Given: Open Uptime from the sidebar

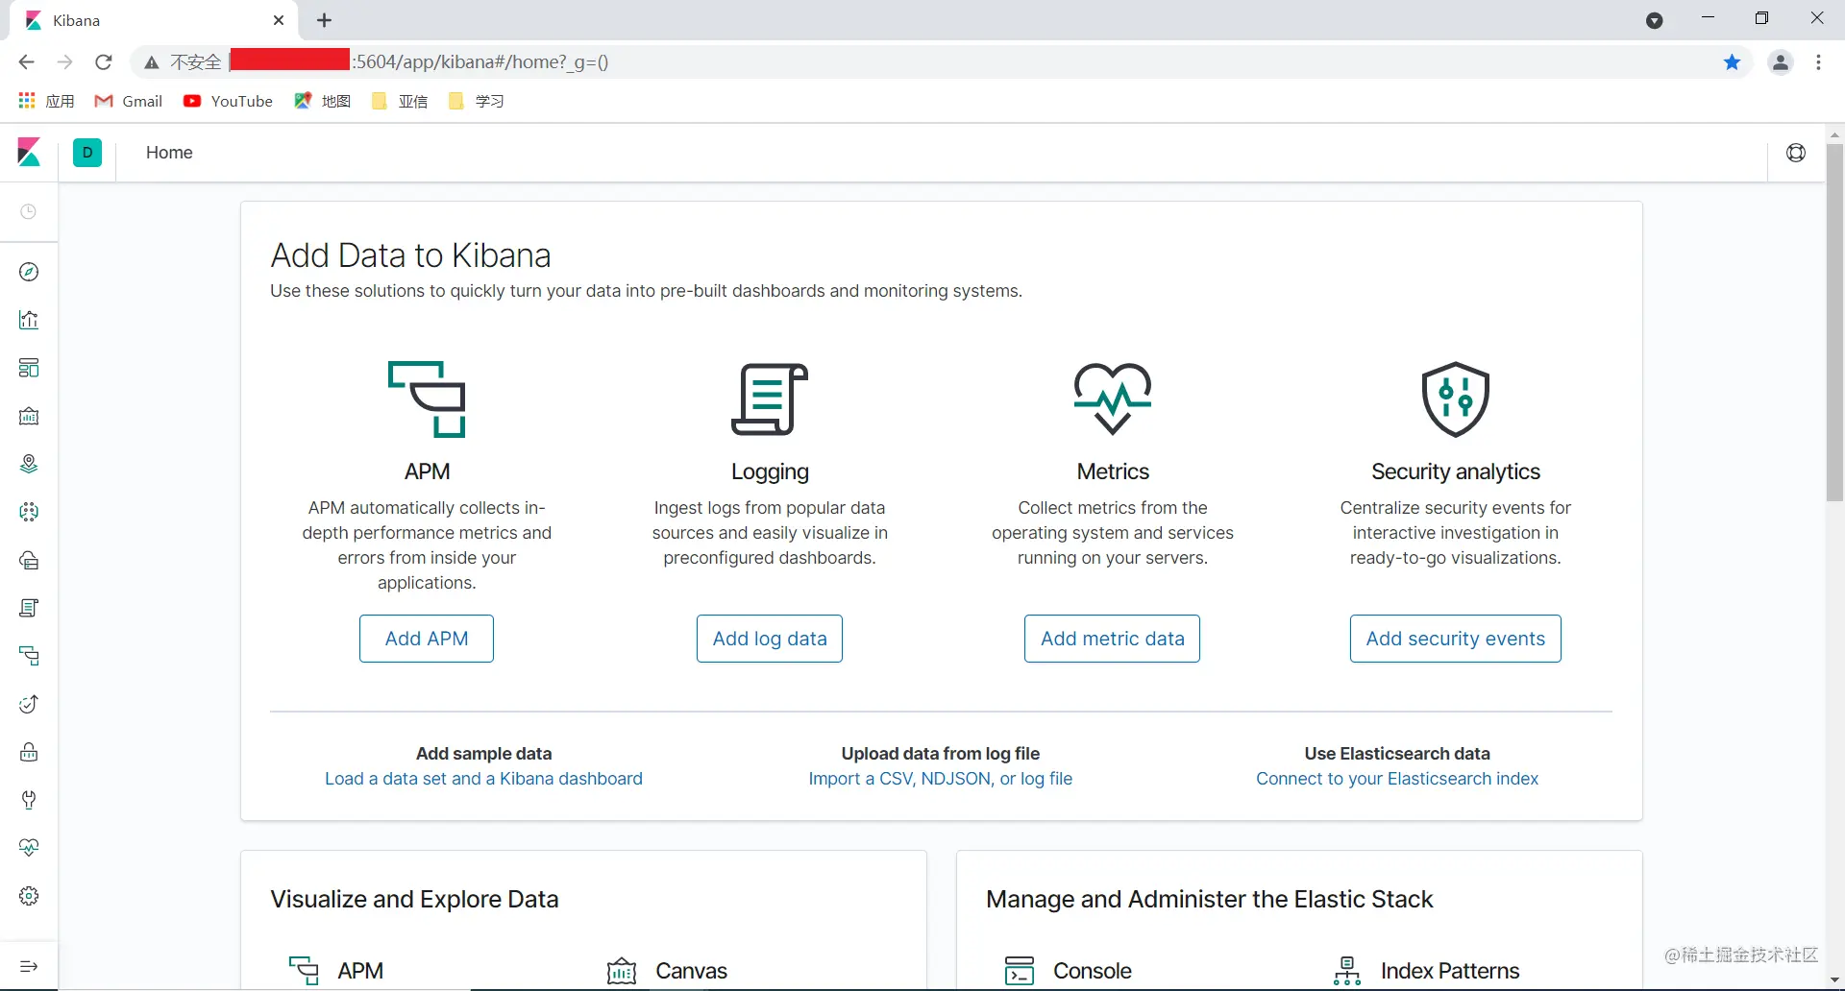Looking at the screenshot, I should tap(29, 704).
